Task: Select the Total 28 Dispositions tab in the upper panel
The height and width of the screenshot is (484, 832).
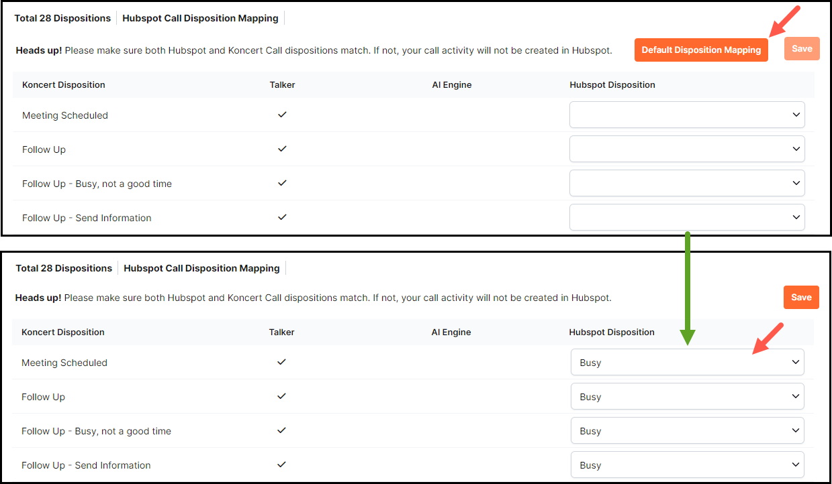Action: point(62,18)
